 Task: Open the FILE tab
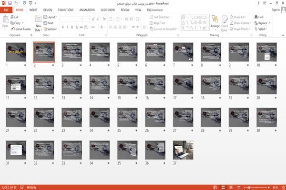(6, 10)
